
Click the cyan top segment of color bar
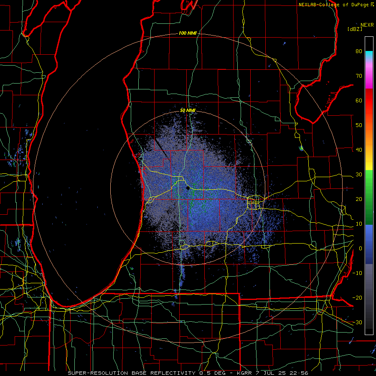(369, 55)
